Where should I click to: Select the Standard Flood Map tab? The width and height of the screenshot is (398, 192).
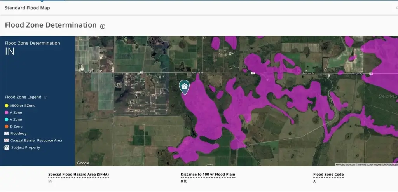tap(27, 8)
